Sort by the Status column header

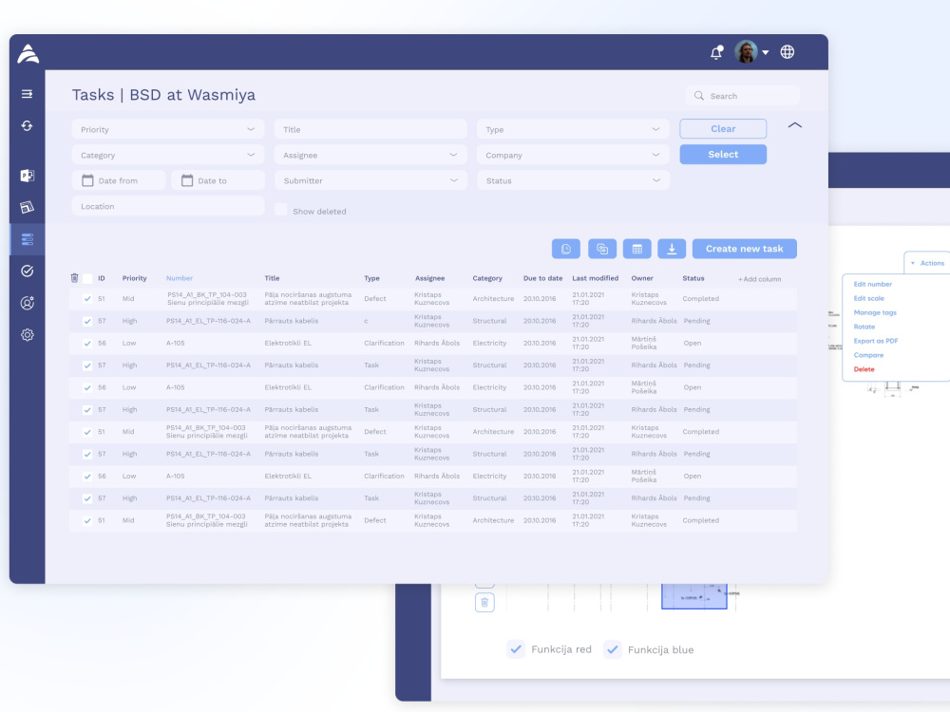coord(693,278)
